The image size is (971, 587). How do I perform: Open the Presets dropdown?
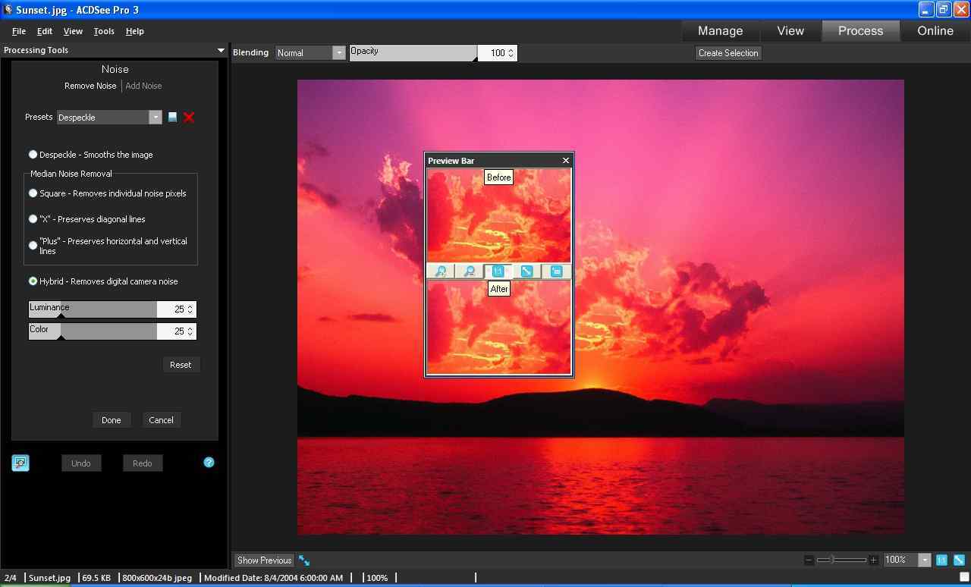pyautogui.click(x=156, y=118)
